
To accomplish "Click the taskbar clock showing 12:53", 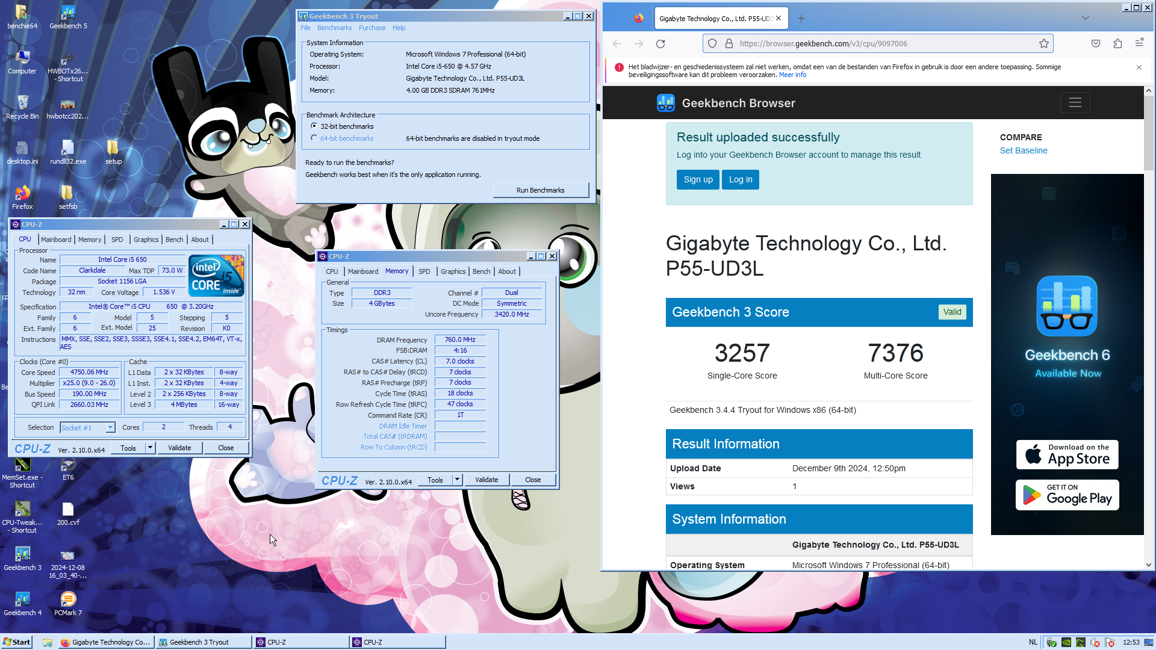I will 1131,642.
